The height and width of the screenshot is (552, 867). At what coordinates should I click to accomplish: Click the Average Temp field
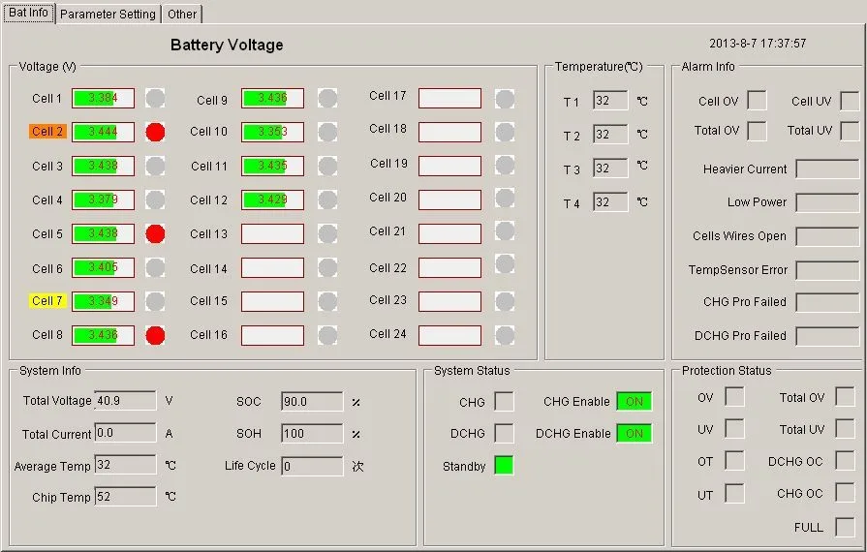click(x=126, y=465)
